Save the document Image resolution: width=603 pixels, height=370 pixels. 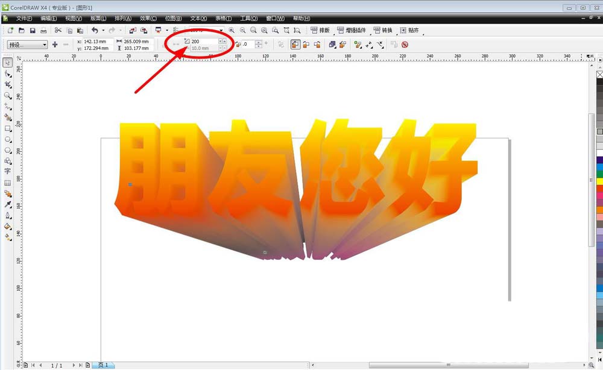pos(33,30)
